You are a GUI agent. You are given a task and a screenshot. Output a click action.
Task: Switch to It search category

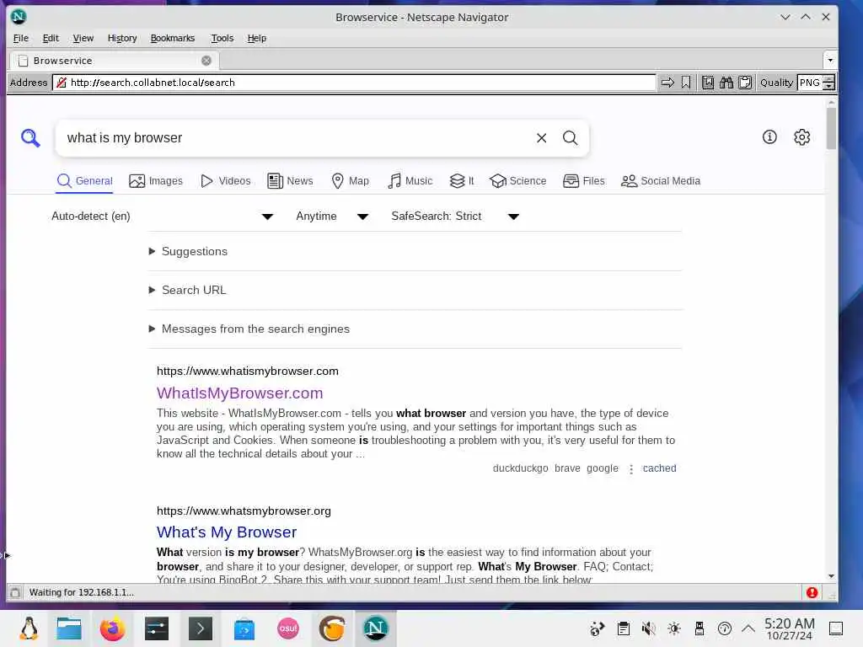pyautogui.click(x=462, y=181)
